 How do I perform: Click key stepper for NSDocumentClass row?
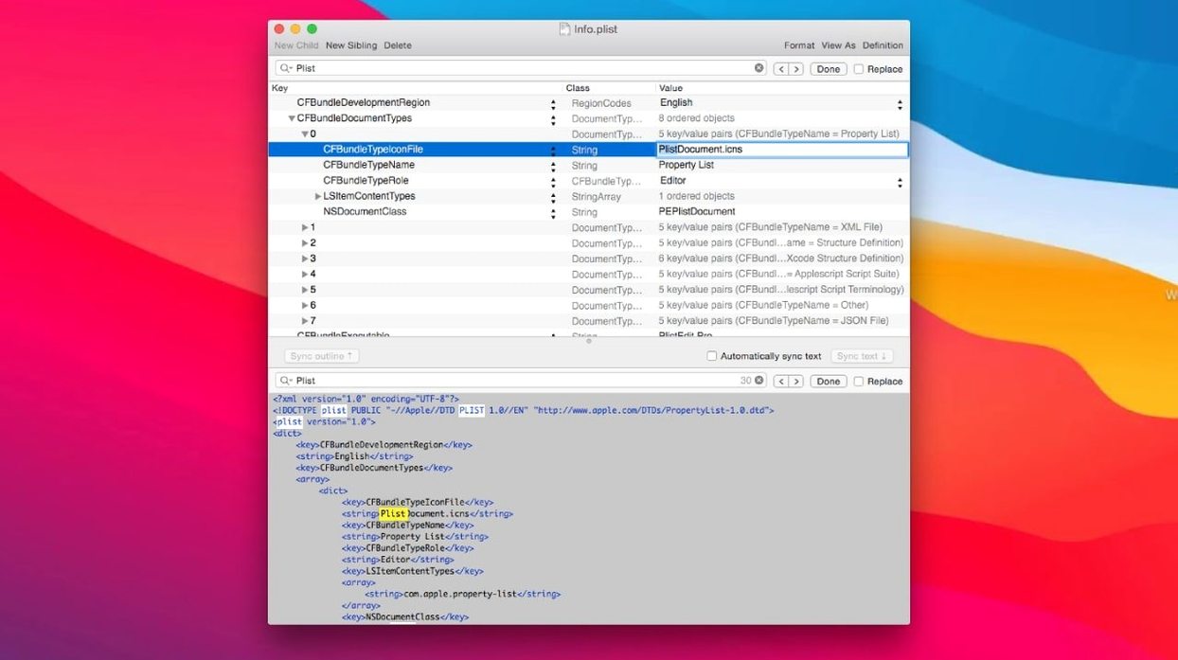(553, 213)
